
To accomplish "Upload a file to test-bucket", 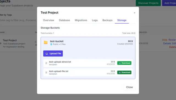I will point(53,54).
